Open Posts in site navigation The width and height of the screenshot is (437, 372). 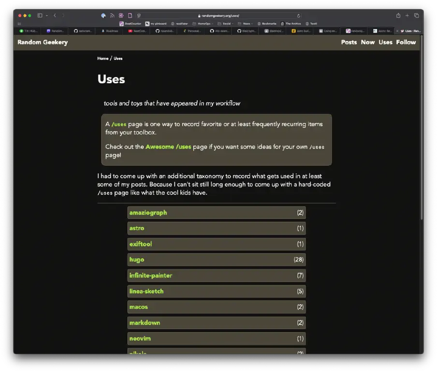(349, 42)
